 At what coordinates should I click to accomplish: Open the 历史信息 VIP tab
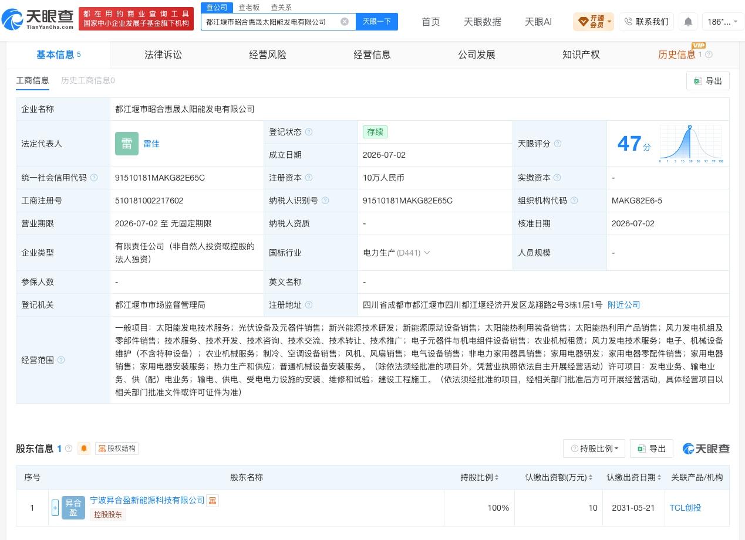coord(677,55)
